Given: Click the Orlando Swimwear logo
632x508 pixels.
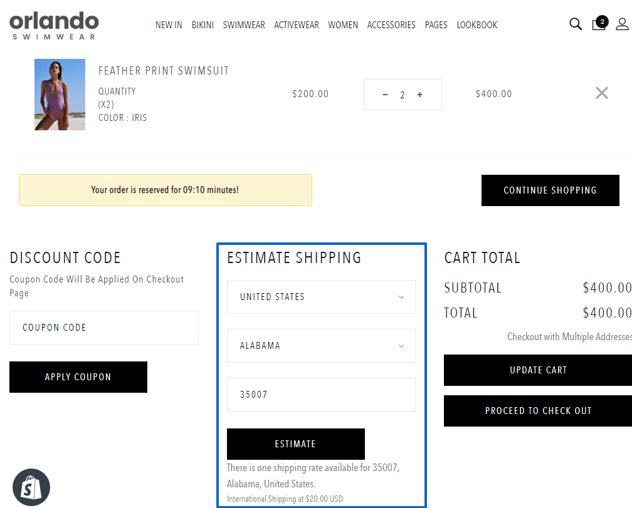Looking at the screenshot, I should (x=54, y=25).
